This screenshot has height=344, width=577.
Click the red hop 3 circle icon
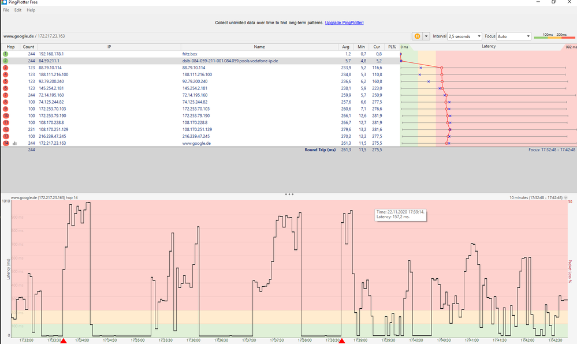(5, 68)
